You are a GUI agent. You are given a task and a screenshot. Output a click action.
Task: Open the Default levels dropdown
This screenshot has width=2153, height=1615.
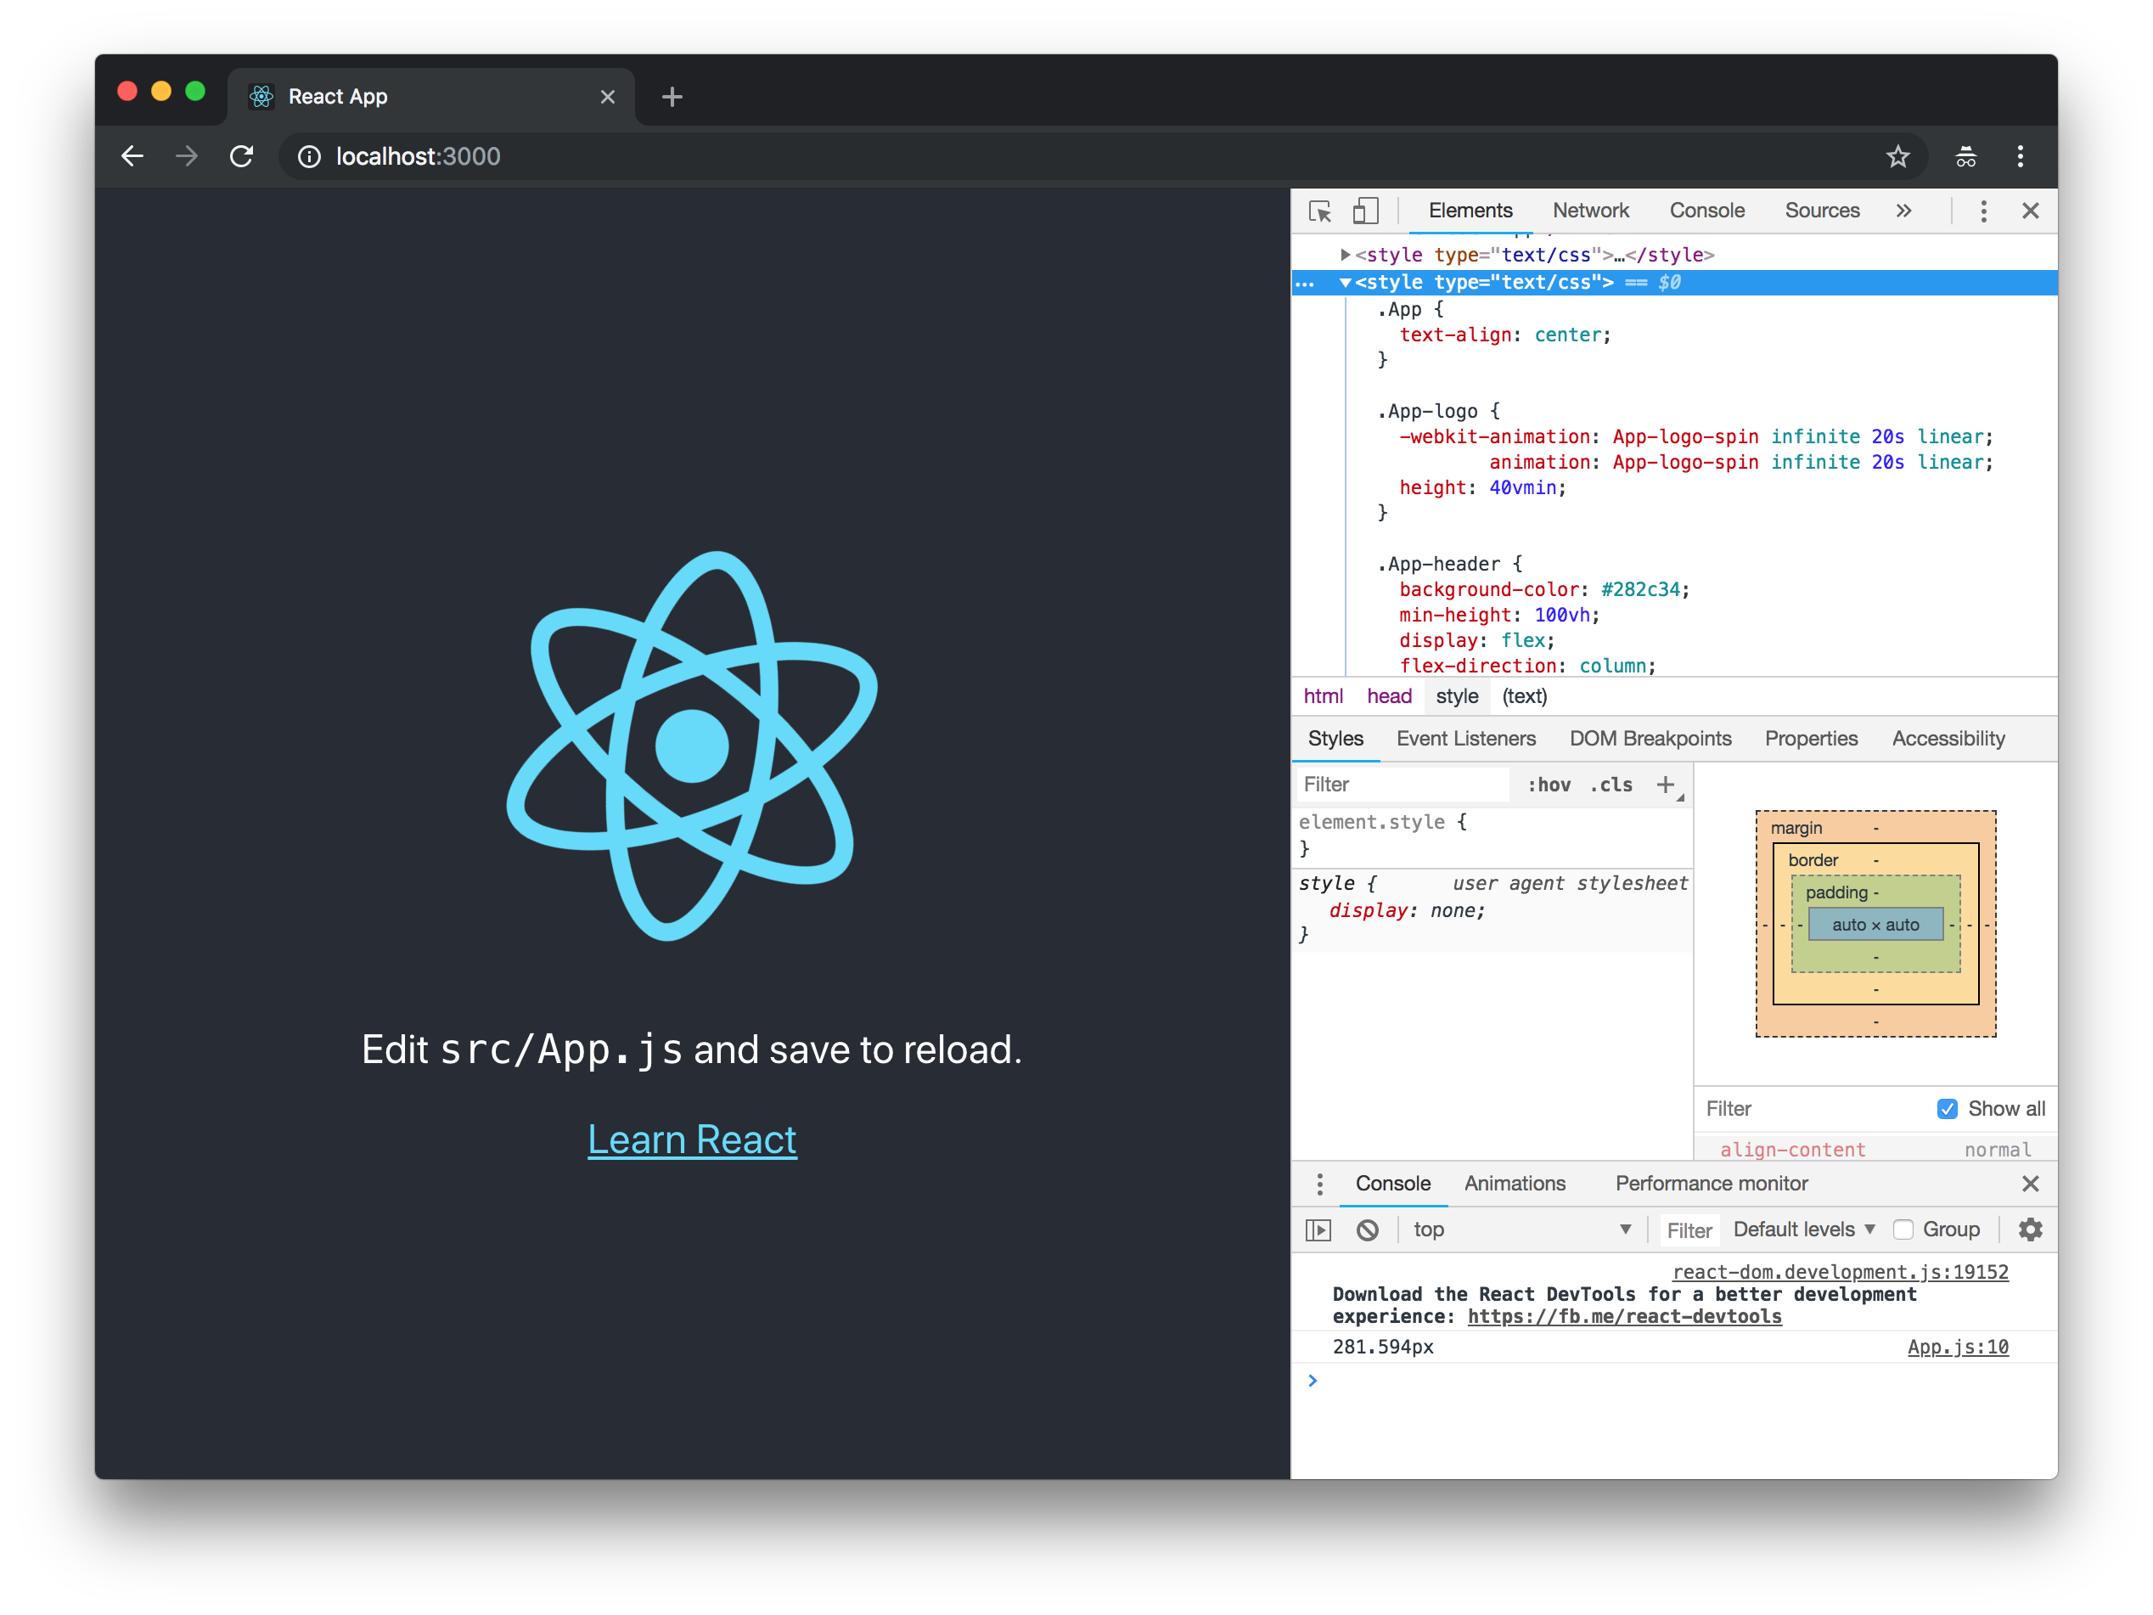point(1803,1230)
